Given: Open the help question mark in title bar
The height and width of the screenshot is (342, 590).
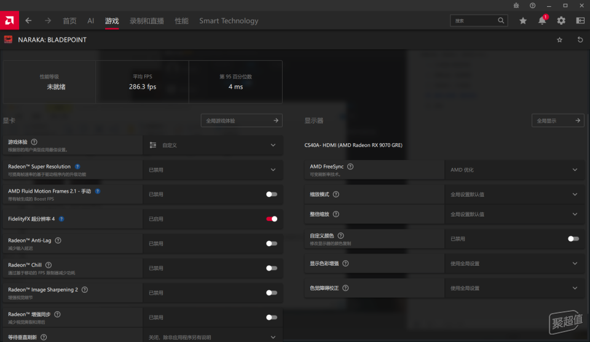Looking at the screenshot, I should coord(532,6).
